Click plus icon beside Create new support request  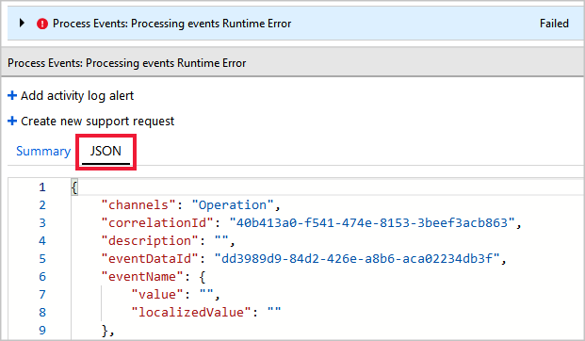[12, 121]
